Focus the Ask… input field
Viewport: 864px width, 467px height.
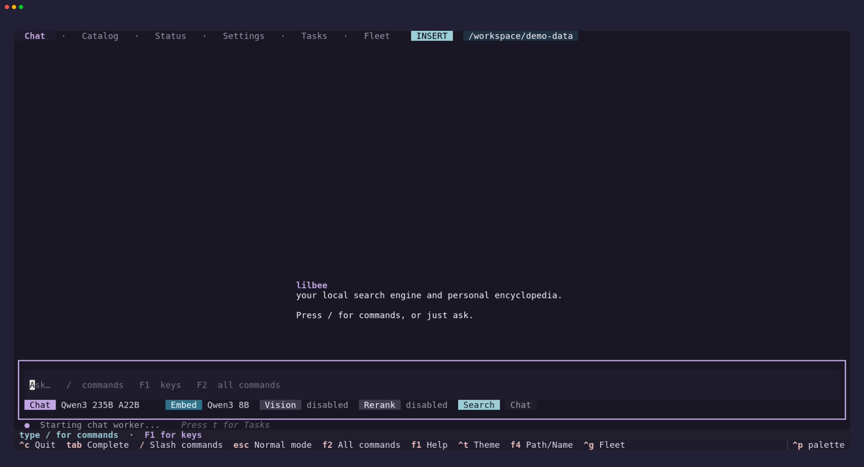432,385
